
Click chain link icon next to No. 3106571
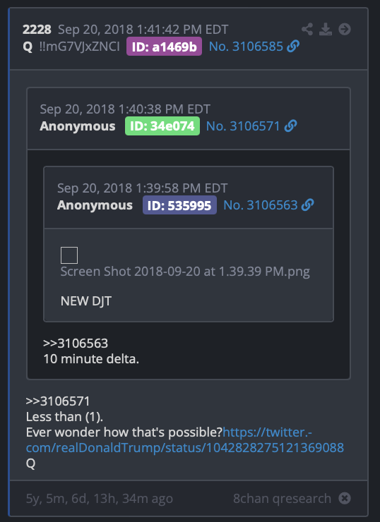coord(291,126)
